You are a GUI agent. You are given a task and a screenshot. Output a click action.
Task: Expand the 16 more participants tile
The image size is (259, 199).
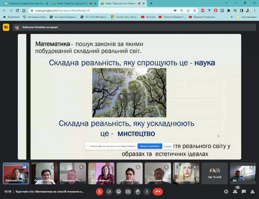217,173
